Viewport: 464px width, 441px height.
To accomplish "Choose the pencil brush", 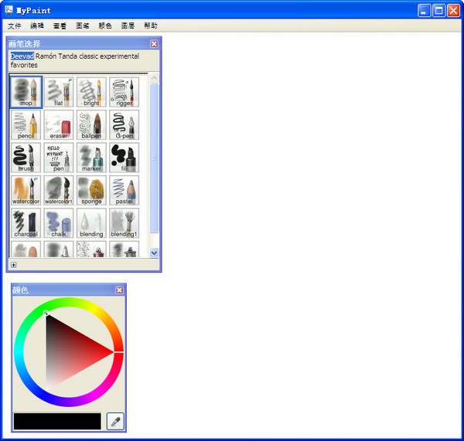I will point(26,124).
